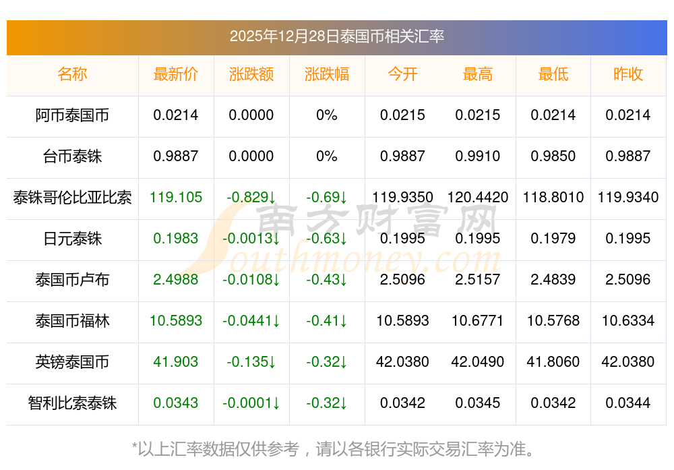Screen dimensions: 674x470
Task: Open the 泰国币卢布 currency pair
Action: click(72, 280)
